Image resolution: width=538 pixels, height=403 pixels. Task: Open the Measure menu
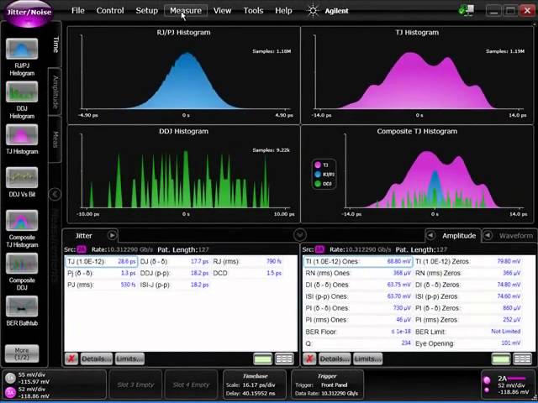click(186, 11)
